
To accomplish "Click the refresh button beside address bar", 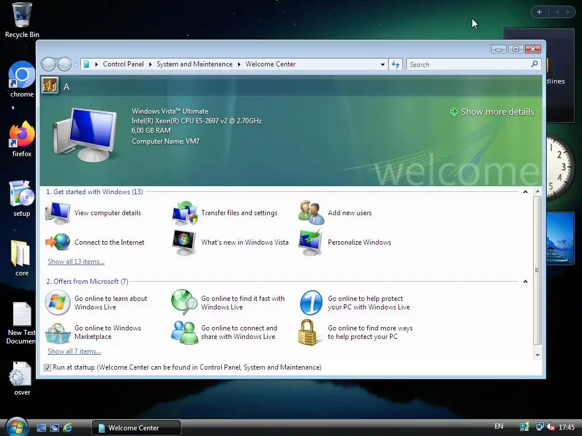I will (396, 65).
